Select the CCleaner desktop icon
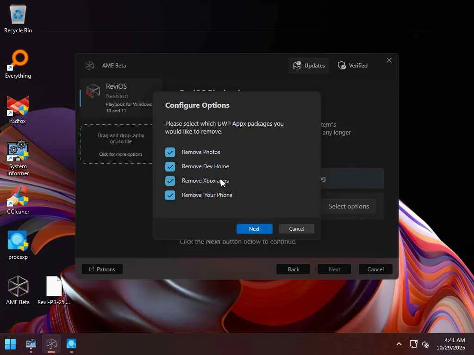Viewport: 474px width, 355px height. click(x=18, y=200)
